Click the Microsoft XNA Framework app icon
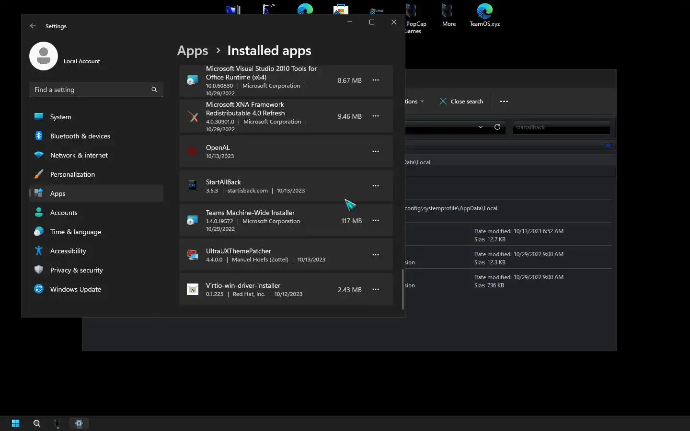This screenshot has width=690, height=431. [x=192, y=116]
